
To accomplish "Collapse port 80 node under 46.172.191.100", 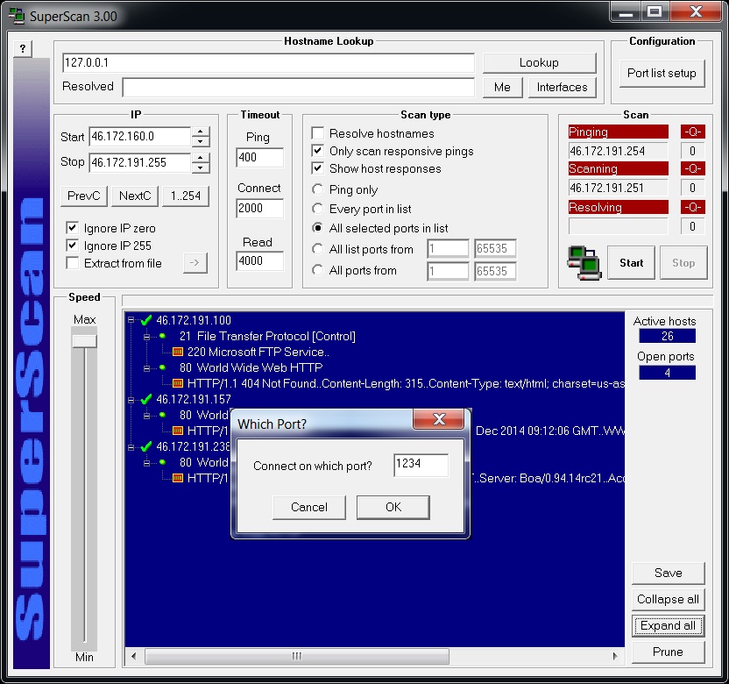I will point(147,368).
